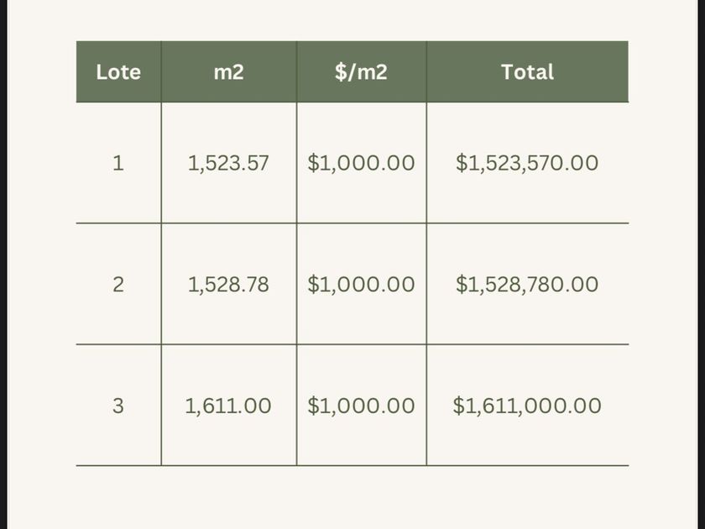Click the empty margin right of the Total column
This screenshot has height=529, width=705.
(x=663, y=252)
